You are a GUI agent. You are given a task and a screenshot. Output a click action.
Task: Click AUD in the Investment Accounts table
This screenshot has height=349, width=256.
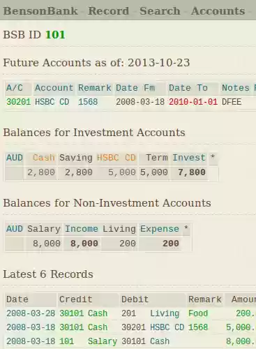pyautogui.click(x=15, y=158)
